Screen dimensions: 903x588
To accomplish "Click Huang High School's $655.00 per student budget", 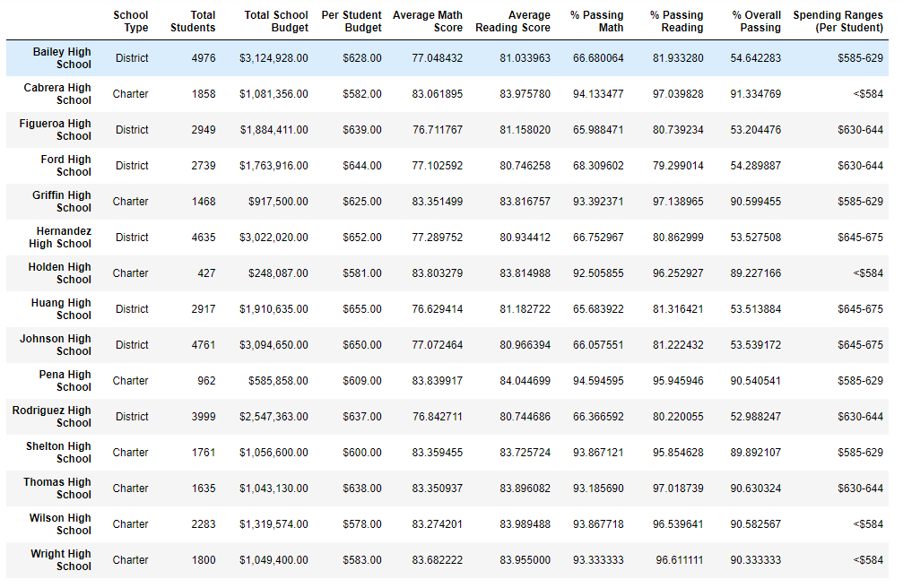I will (362, 309).
